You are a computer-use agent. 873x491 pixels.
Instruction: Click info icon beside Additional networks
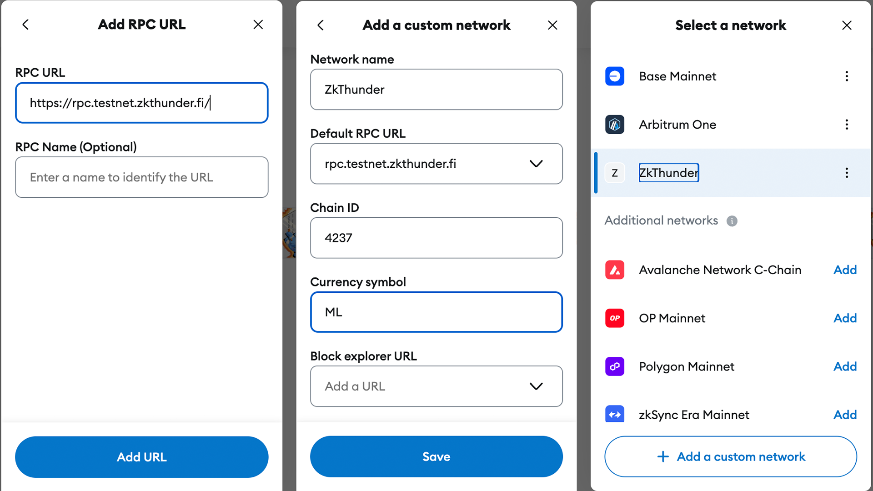pyautogui.click(x=732, y=221)
